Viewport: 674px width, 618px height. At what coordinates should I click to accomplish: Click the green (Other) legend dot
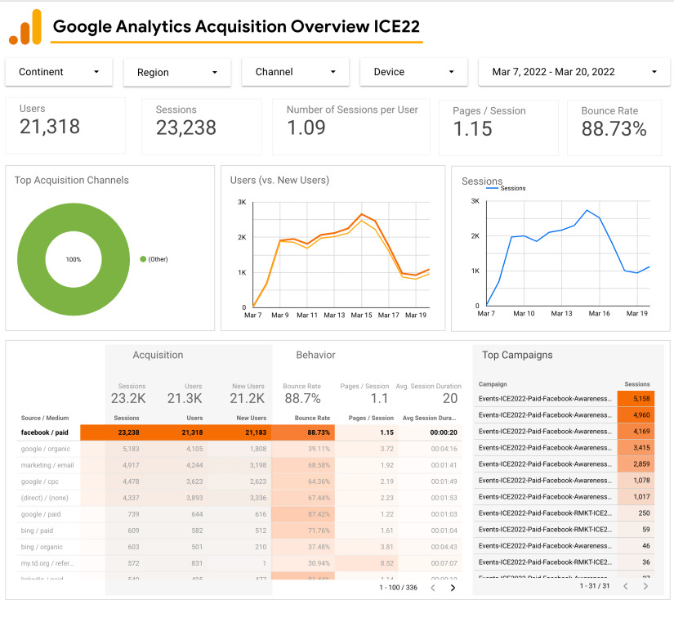[x=143, y=259]
